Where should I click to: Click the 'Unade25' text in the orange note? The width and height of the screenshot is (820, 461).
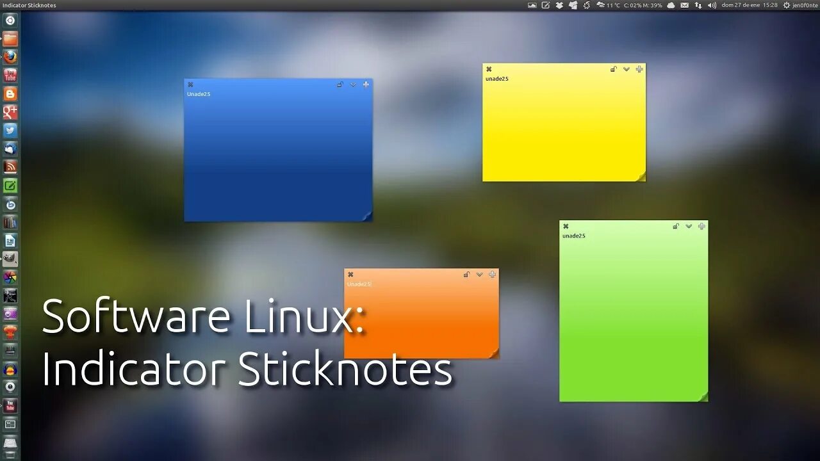point(359,284)
